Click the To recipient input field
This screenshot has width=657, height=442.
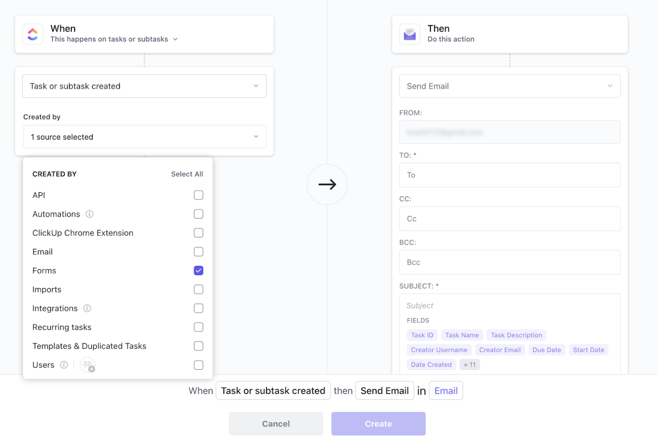(509, 175)
